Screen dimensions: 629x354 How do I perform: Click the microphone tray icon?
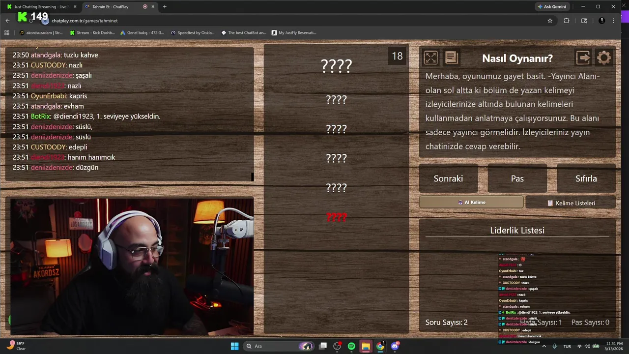(x=555, y=346)
